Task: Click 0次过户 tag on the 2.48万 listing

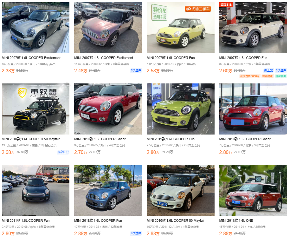Action: (136, 70)
